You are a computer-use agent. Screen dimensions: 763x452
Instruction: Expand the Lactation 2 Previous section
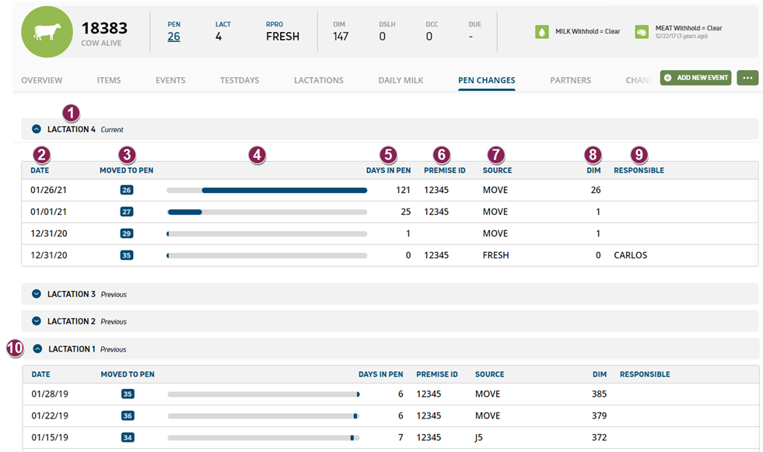point(36,321)
